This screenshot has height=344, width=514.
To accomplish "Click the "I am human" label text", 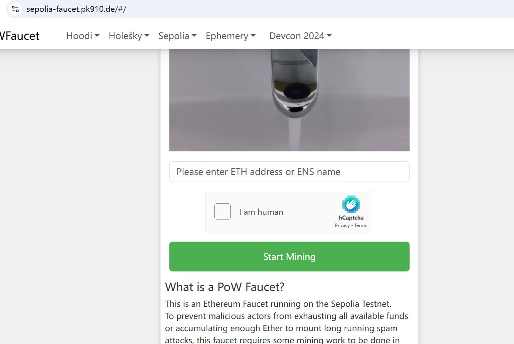I will tap(261, 212).
